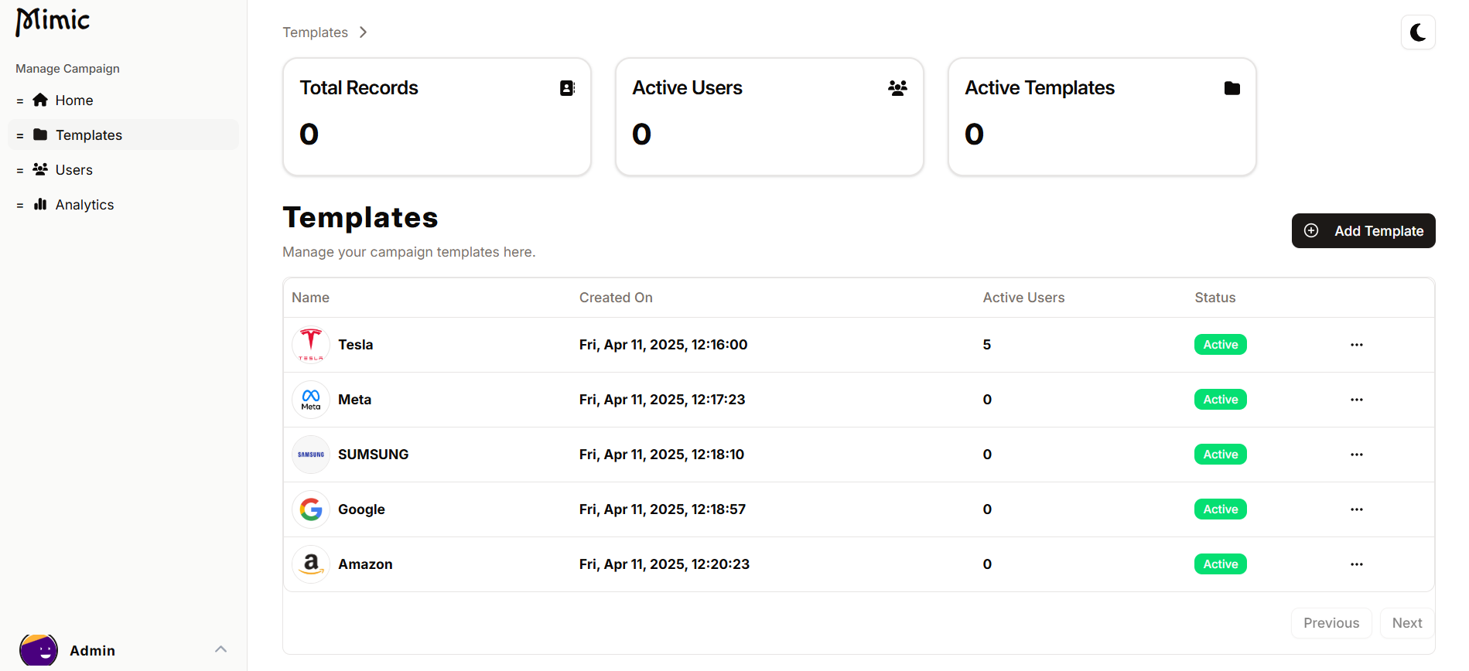This screenshot has width=1469, height=671.
Task: Expand the Admin user menu chevron
Action: click(x=220, y=649)
